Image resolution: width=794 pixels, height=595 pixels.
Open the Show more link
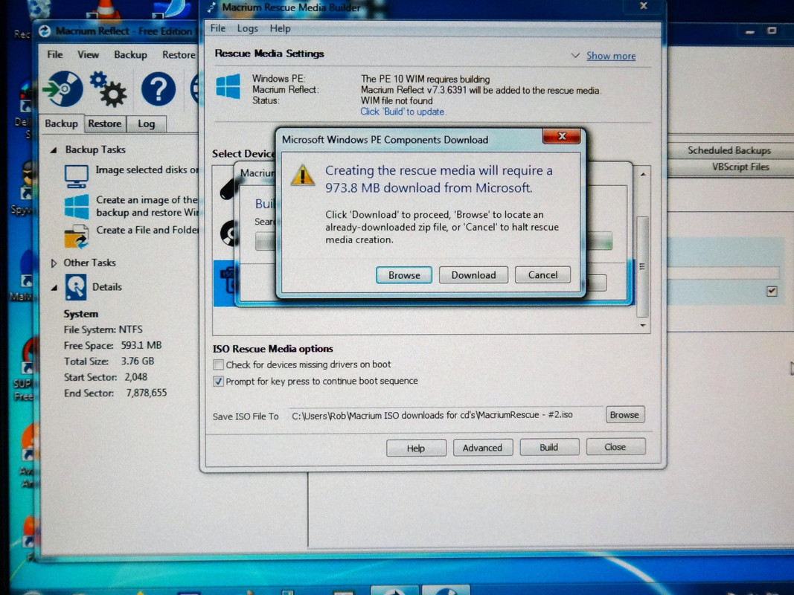[611, 57]
